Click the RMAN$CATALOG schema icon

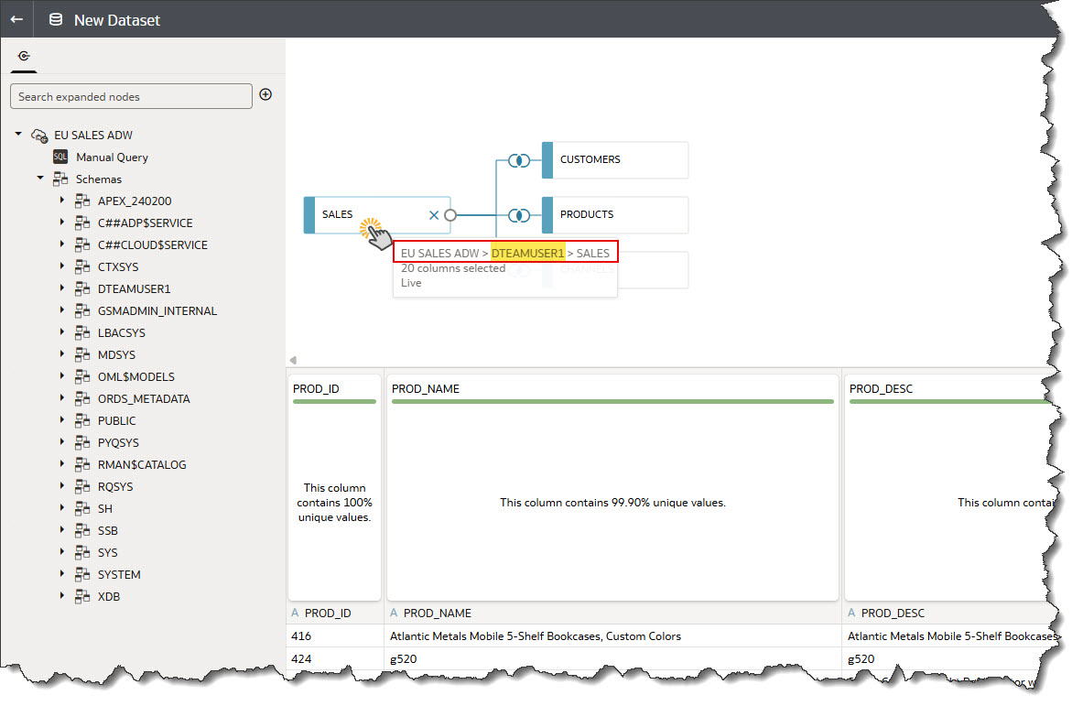click(82, 464)
